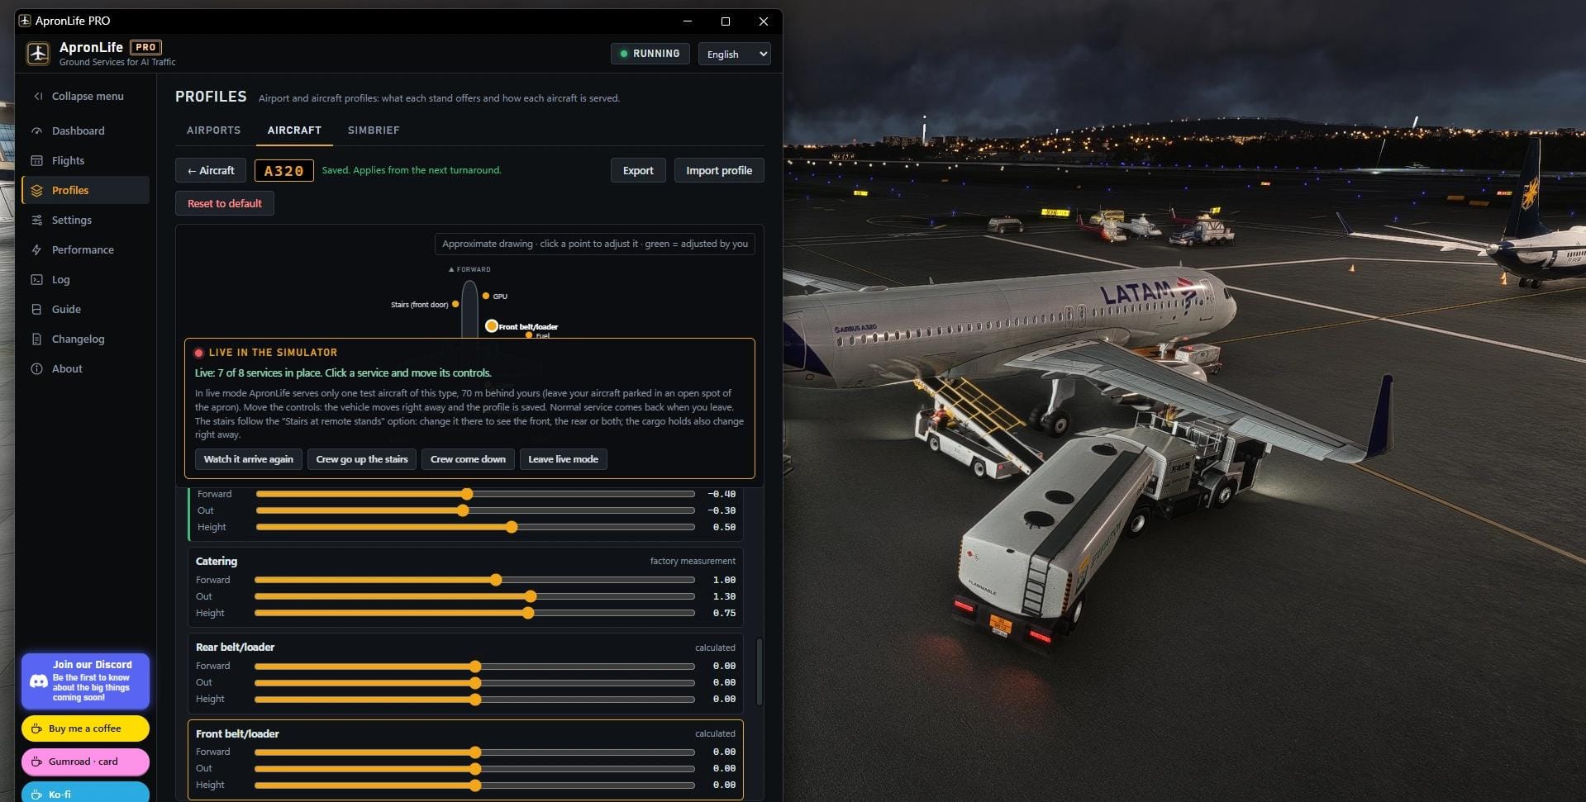Click the About info icon

(x=36, y=368)
